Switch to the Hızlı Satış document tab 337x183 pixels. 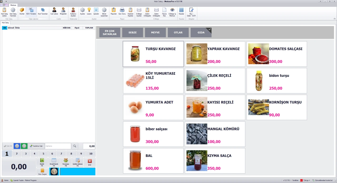(5, 23)
